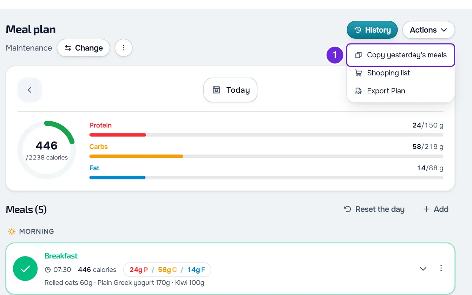Click the Carbs progress bar
Screen dimensions: 472x295
266,156
